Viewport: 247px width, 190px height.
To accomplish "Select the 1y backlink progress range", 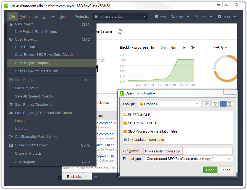I will click(184, 47).
